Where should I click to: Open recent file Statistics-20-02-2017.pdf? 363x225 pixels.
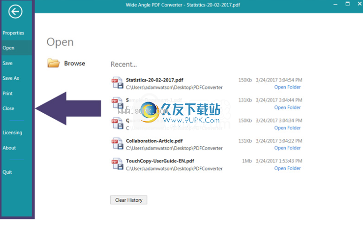pyautogui.click(x=154, y=80)
